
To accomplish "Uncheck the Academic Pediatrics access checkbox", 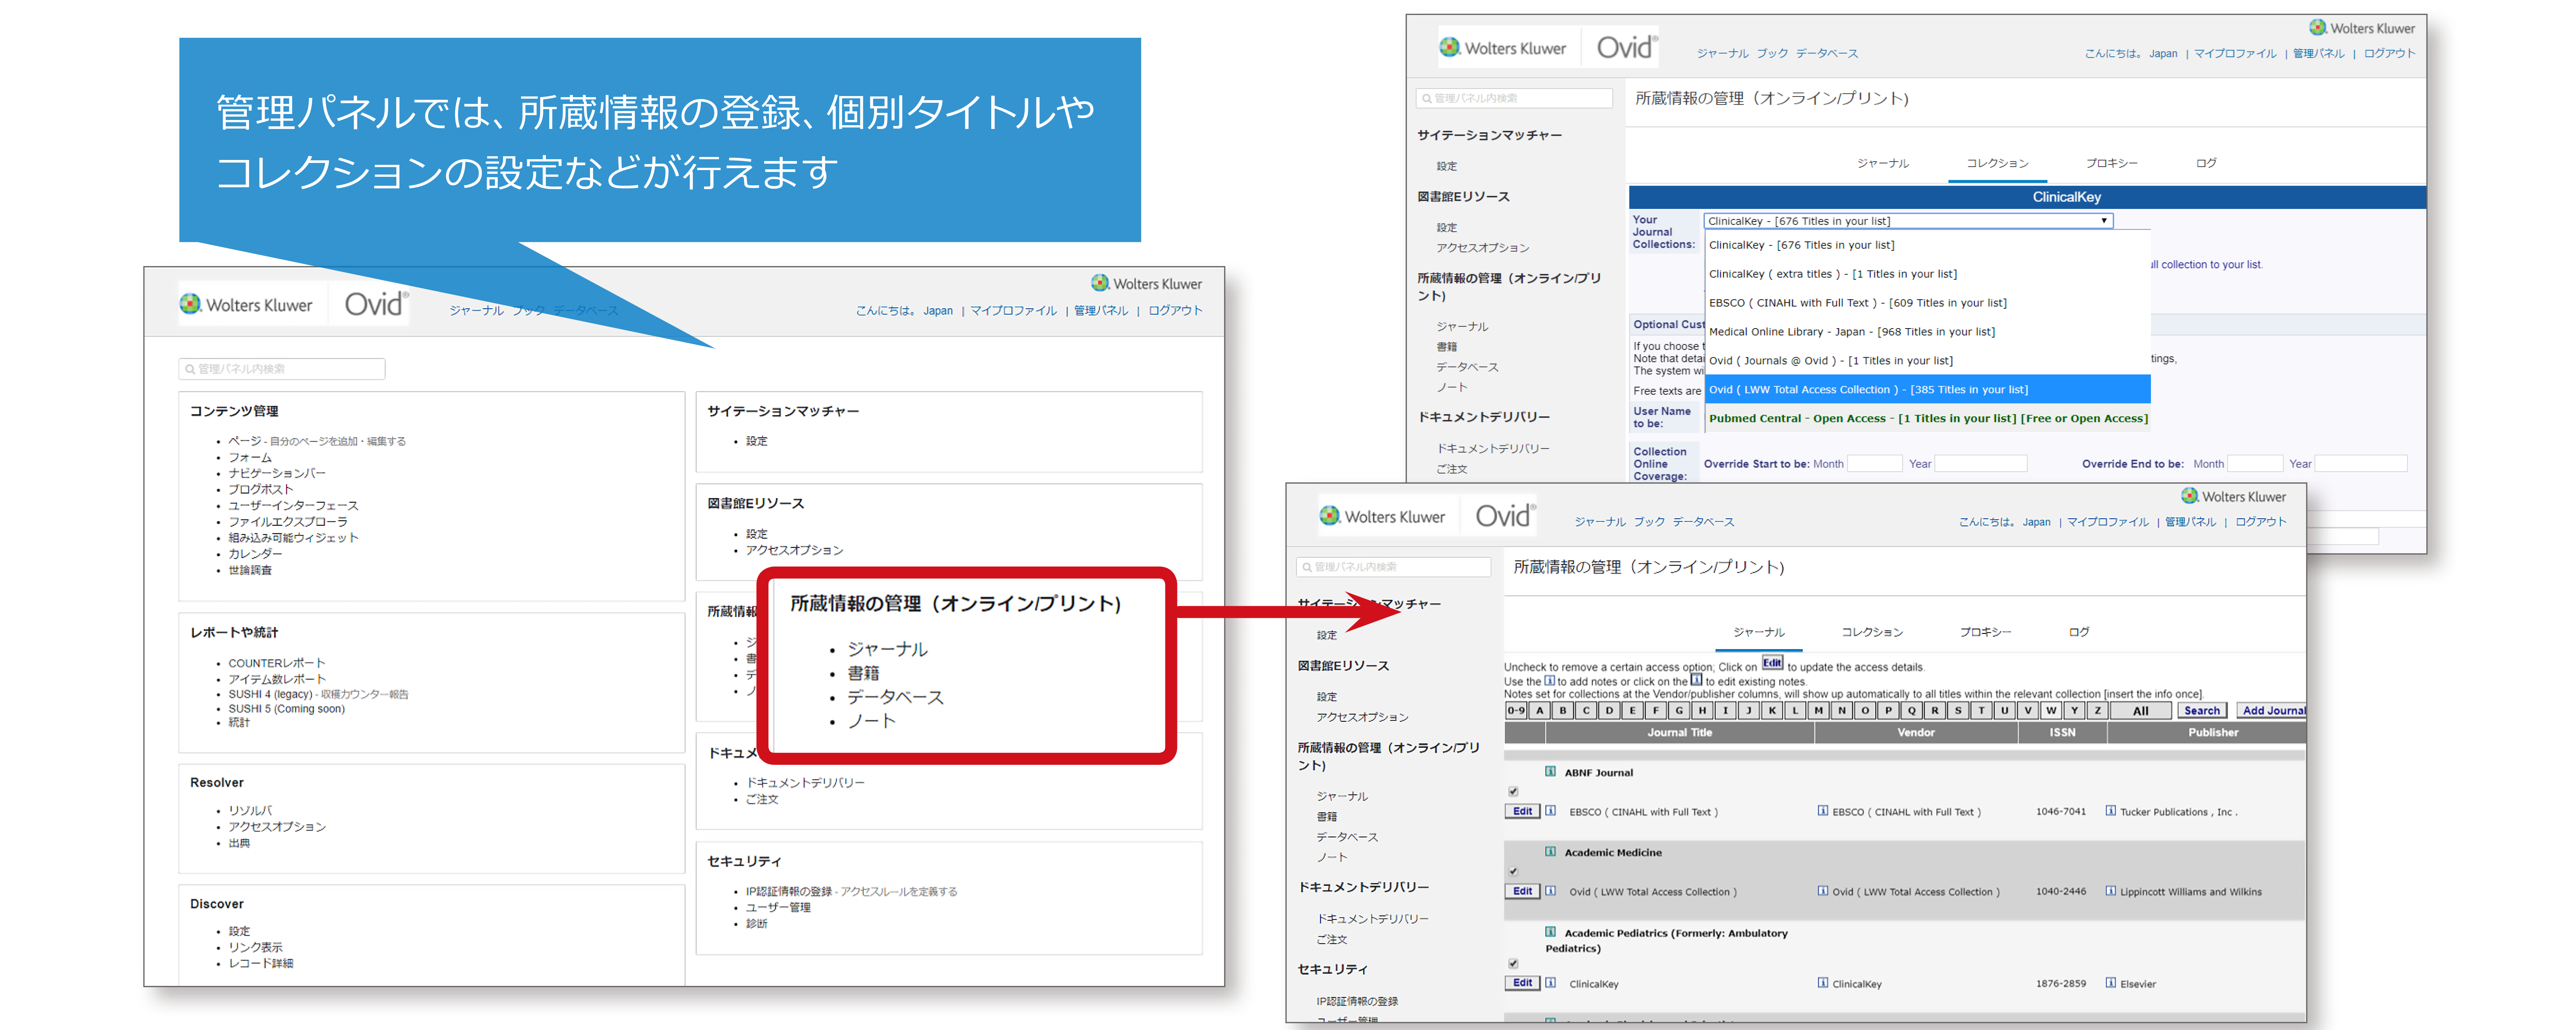I will click(x=1513, y=964).
